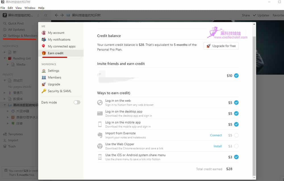Click the Import download icon

pos(5,140)
